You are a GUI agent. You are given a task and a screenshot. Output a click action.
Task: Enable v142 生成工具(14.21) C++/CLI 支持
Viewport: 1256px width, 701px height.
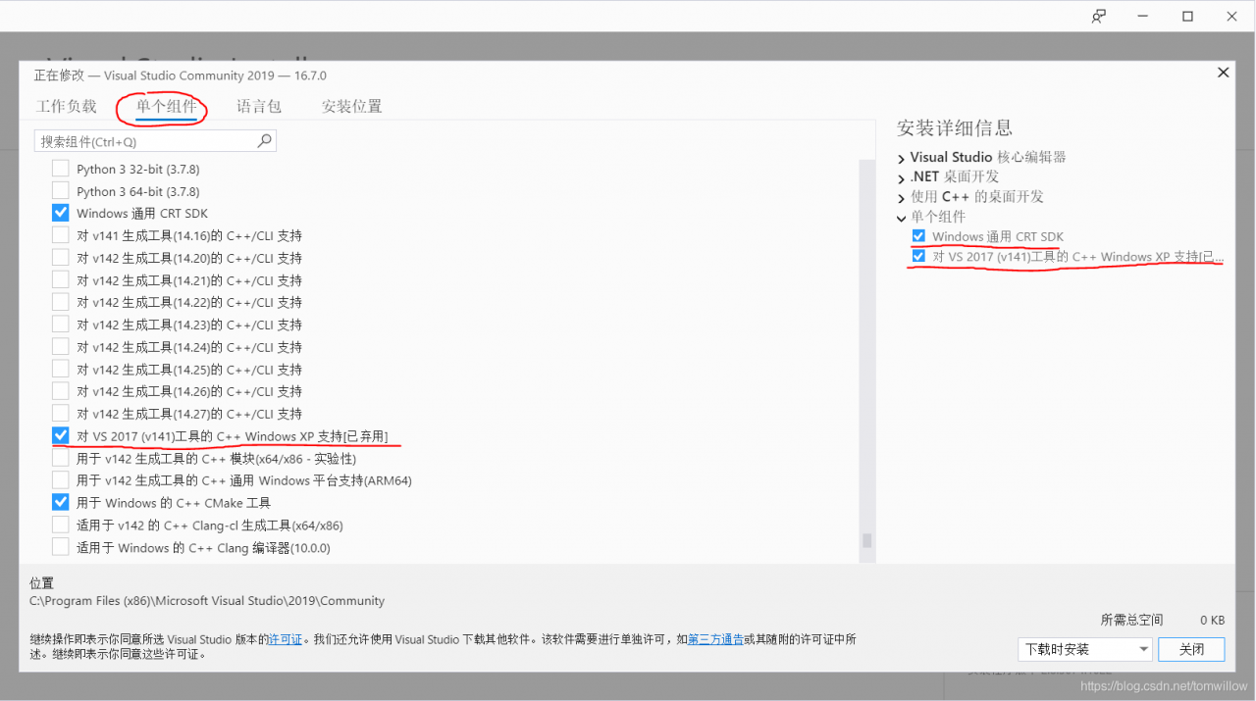point(61,280)
